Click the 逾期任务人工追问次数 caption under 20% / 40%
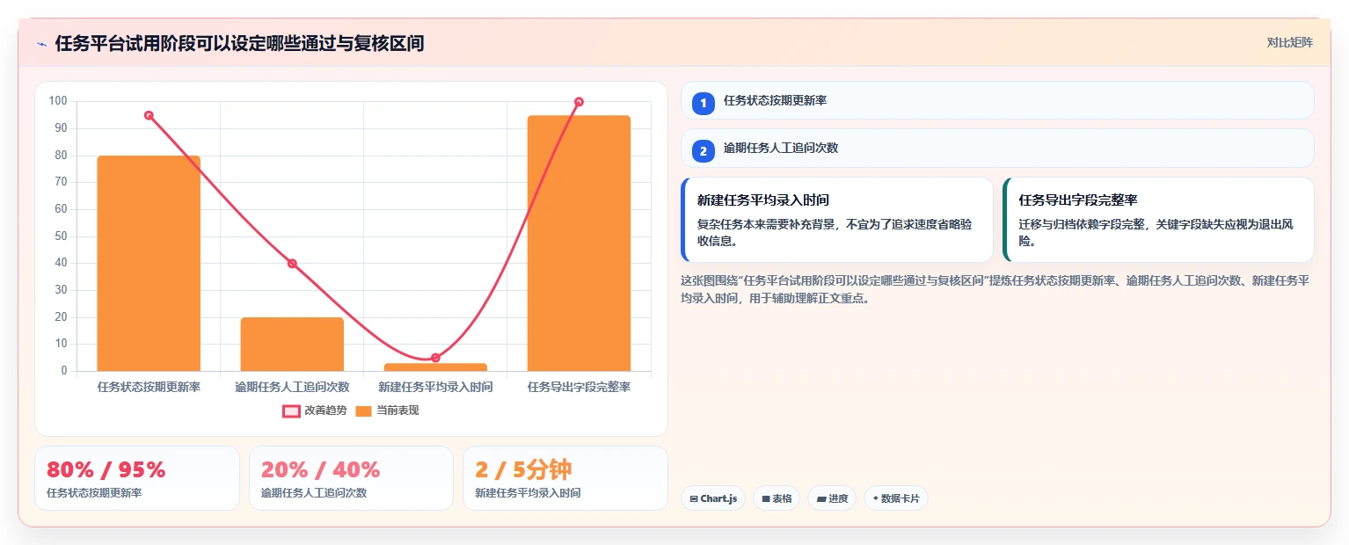 coord(314,493)
